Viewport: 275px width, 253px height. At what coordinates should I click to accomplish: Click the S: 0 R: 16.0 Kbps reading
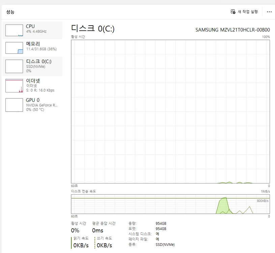tap(40, 90)
